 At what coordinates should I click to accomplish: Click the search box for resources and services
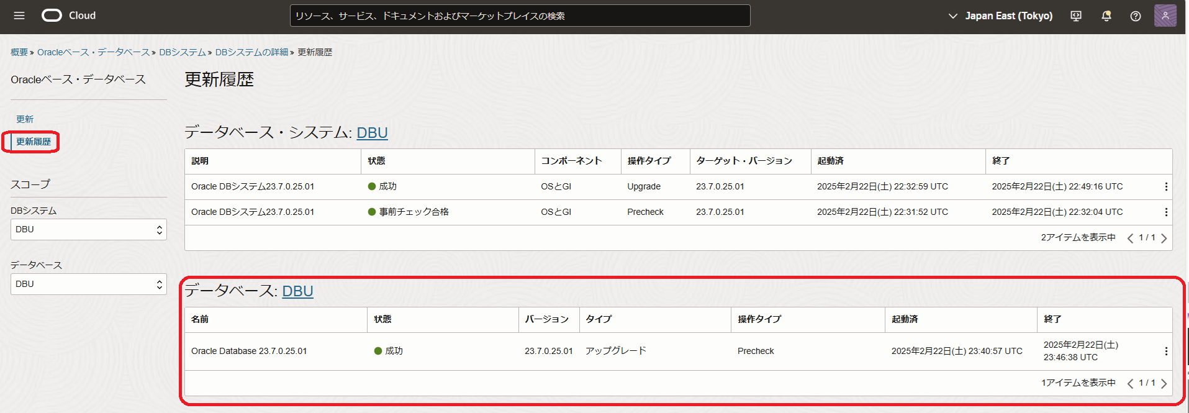pos(520,16)
